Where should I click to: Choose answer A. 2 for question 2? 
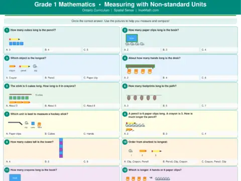click(x=142, y=50)
